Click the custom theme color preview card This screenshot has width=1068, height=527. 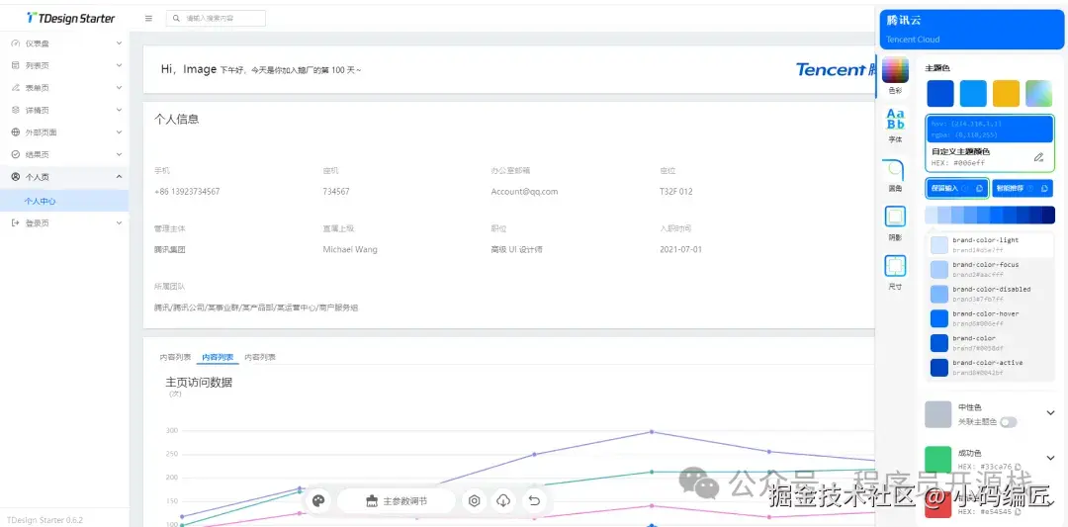pyautogui.click(x=990, y=143)
